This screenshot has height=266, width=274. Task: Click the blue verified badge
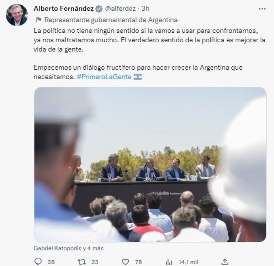(x=99, y=9)
